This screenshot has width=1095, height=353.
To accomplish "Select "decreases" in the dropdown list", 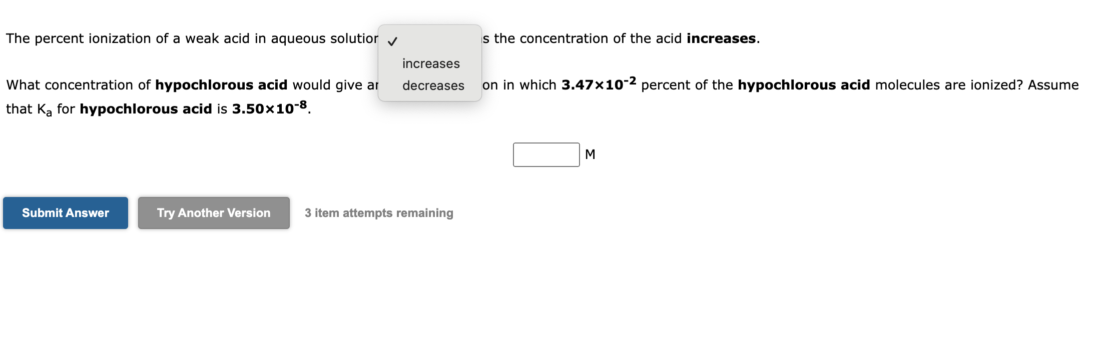I will [x=432, y=85].
